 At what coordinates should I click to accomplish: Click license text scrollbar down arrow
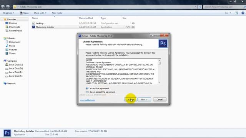tap(159, 83)
